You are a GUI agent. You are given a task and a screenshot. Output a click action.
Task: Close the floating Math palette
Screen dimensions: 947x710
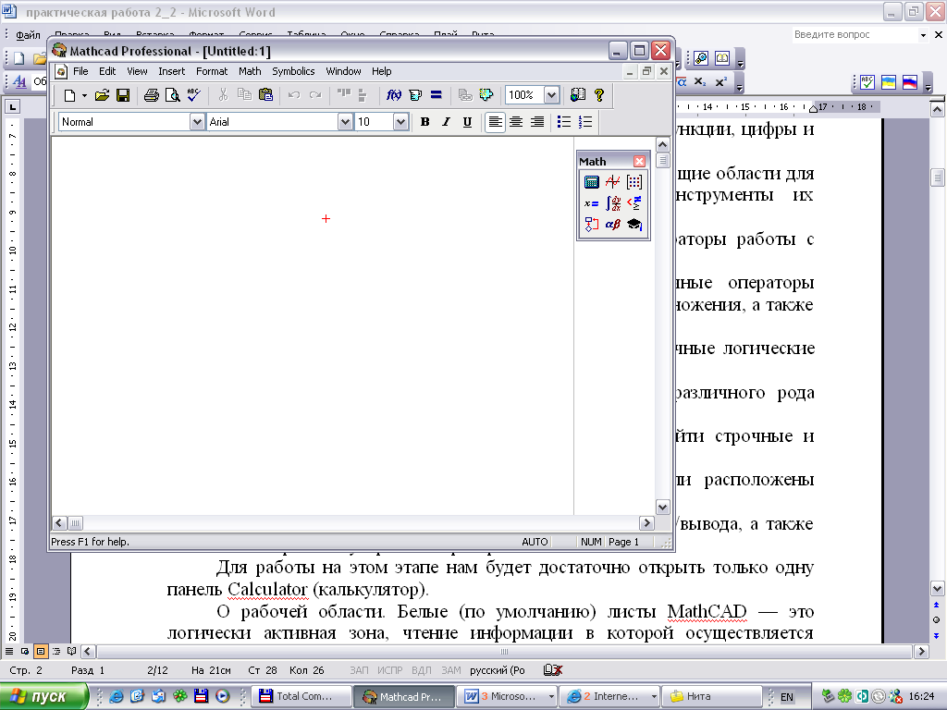point(639,161)
